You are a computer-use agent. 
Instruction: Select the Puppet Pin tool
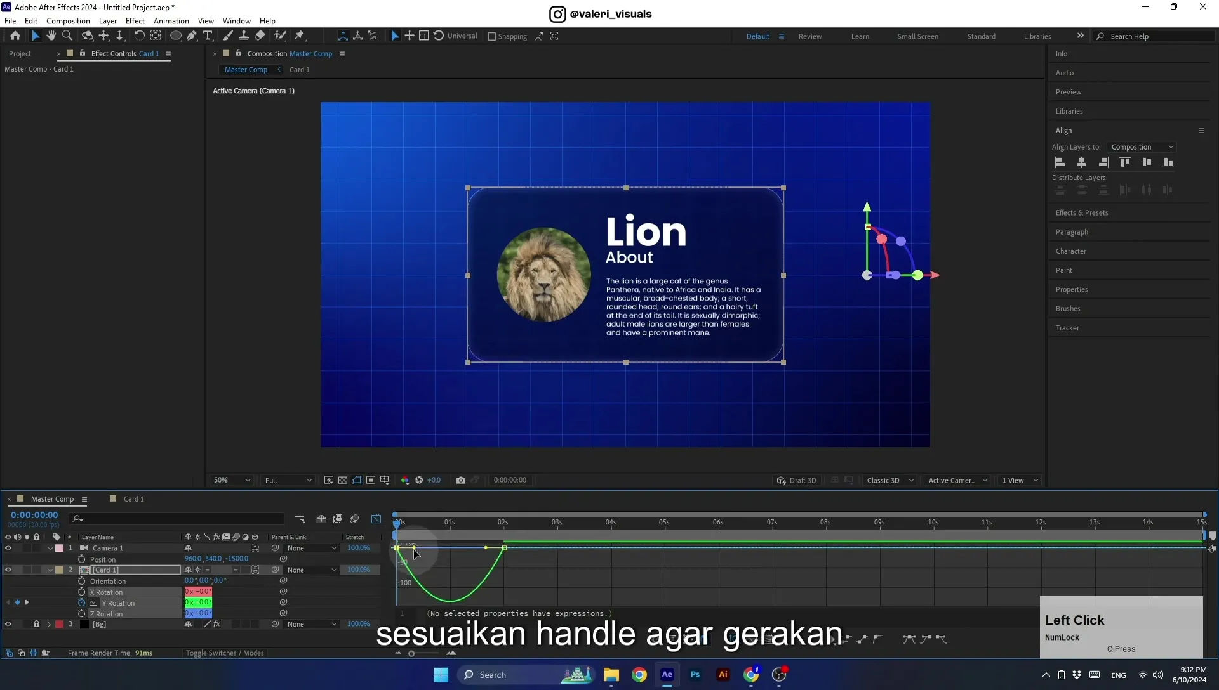point(300,36)
